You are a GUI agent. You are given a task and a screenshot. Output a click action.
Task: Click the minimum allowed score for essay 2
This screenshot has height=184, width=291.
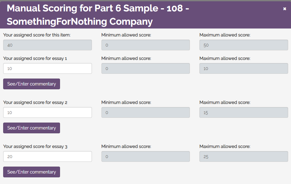coord(145,112)
